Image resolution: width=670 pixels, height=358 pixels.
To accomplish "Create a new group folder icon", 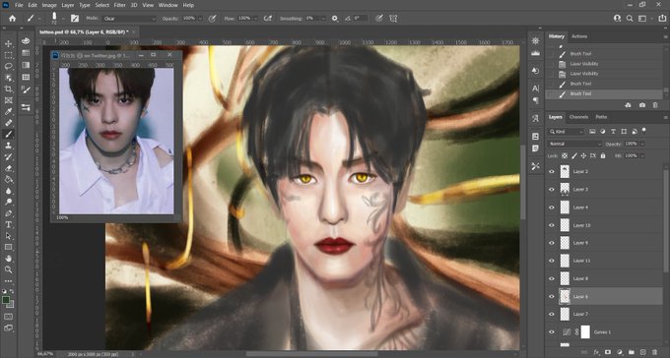I will (x=632, y=352).
